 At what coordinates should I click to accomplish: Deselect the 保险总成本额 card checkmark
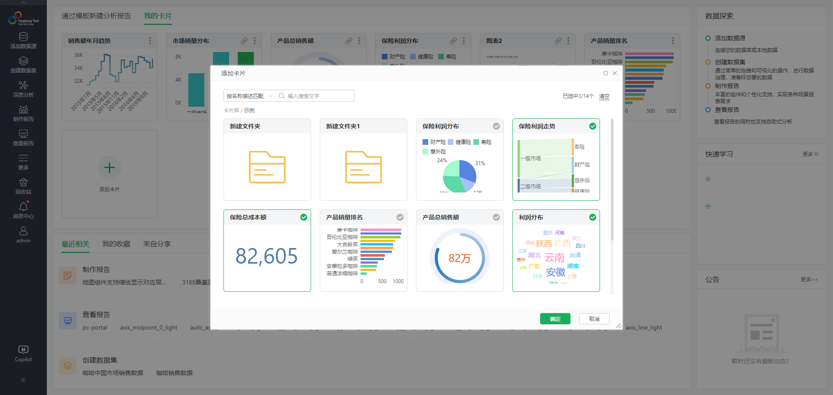[x=304, y=217]
